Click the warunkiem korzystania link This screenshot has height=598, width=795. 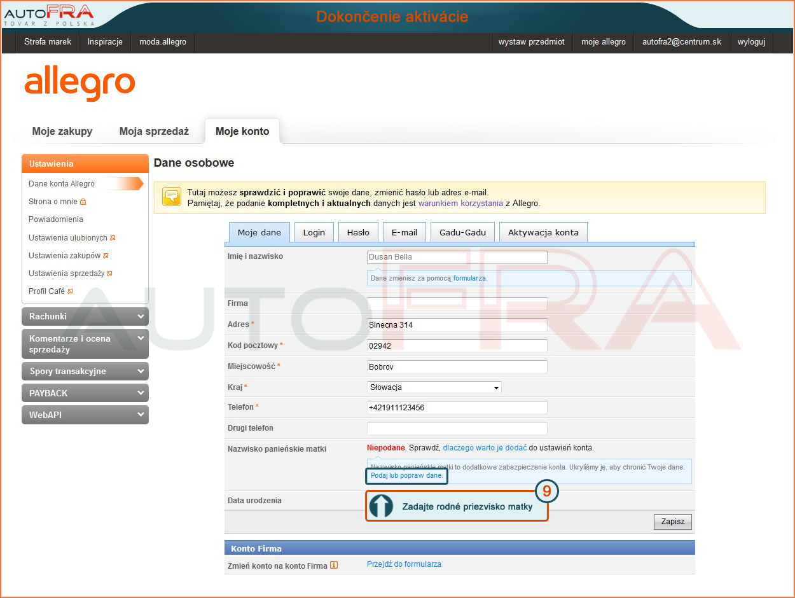[460, 204]
